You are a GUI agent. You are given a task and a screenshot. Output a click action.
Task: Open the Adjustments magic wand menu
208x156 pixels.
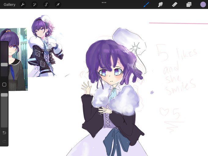click(35, 5)
